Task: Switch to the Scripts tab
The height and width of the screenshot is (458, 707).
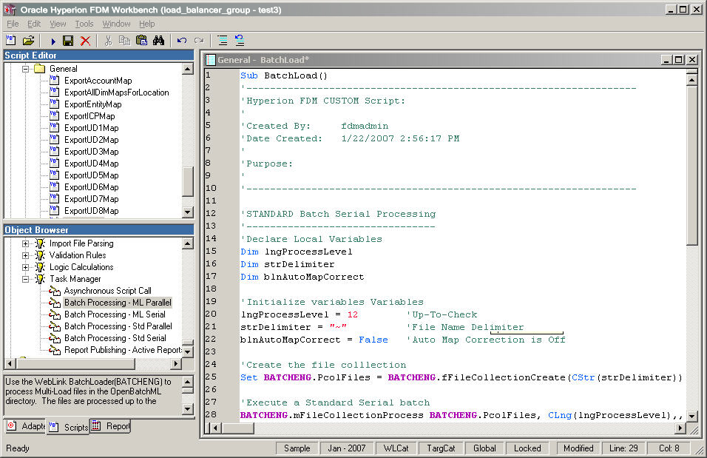Action: [x=68, y=427]
